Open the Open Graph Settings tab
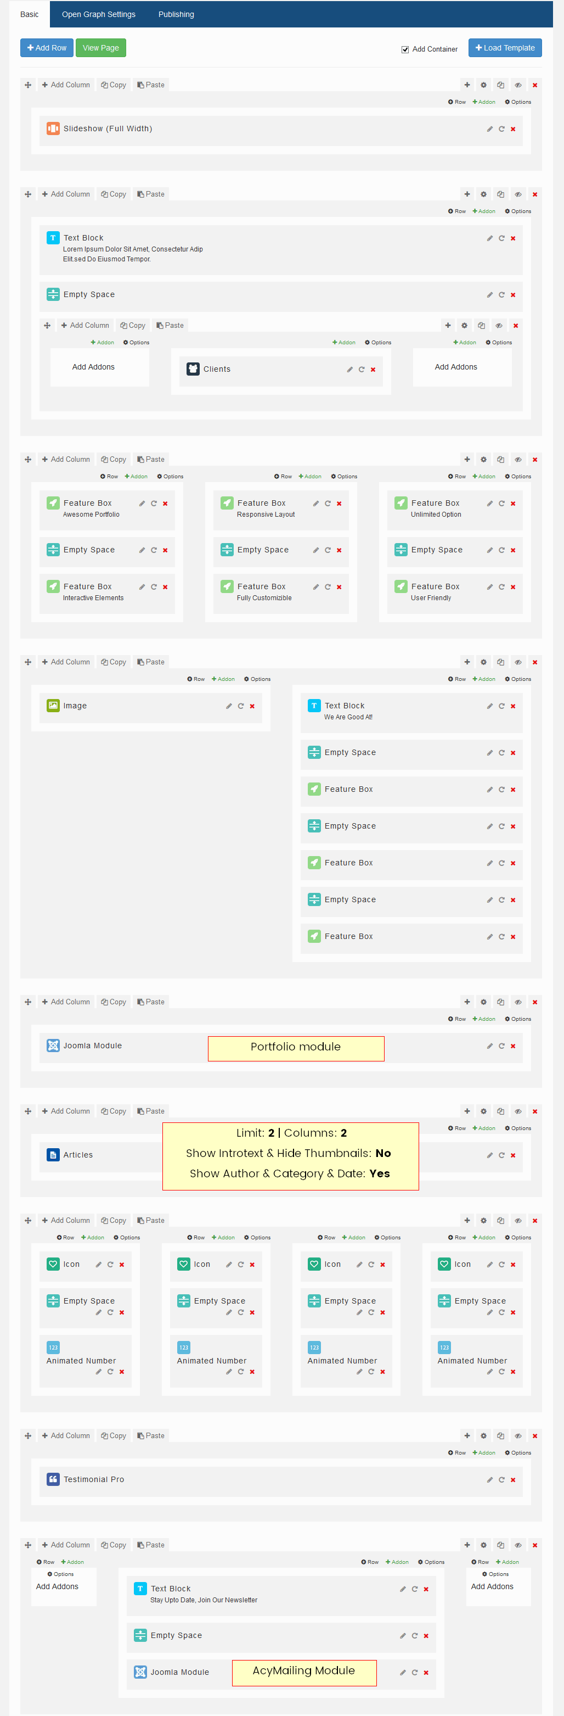Viewport: 564px width, 1716px height. click(x=99, y=14)
